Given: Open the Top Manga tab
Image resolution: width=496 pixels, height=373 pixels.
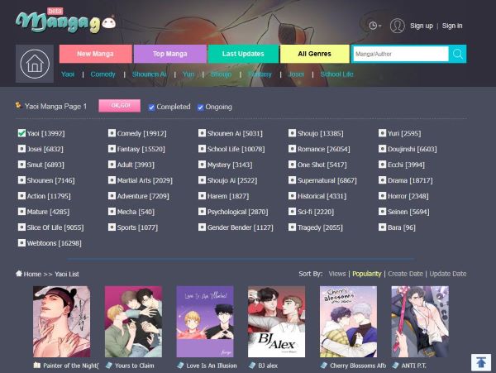Looking at the screenshot, I should (169, 54).
